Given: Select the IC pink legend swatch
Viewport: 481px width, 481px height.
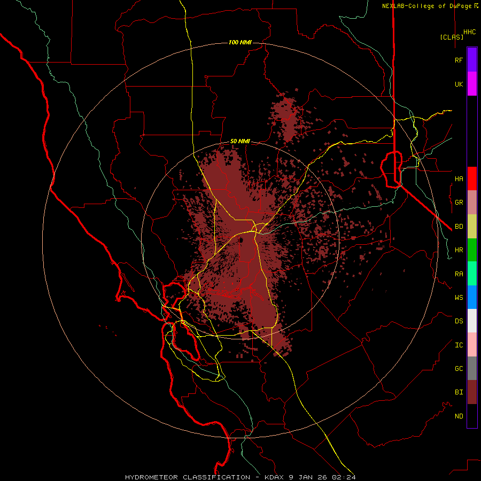Looking at the screenshot, I should coord(472,345).
